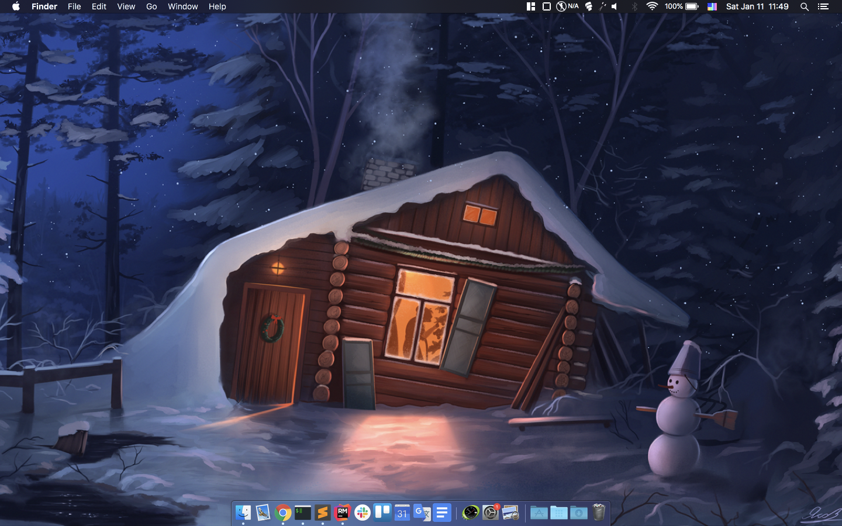Open the Go menu
The height and width of the screenshot is (526, 842).
pyautogui.click(x=151, y=6)
